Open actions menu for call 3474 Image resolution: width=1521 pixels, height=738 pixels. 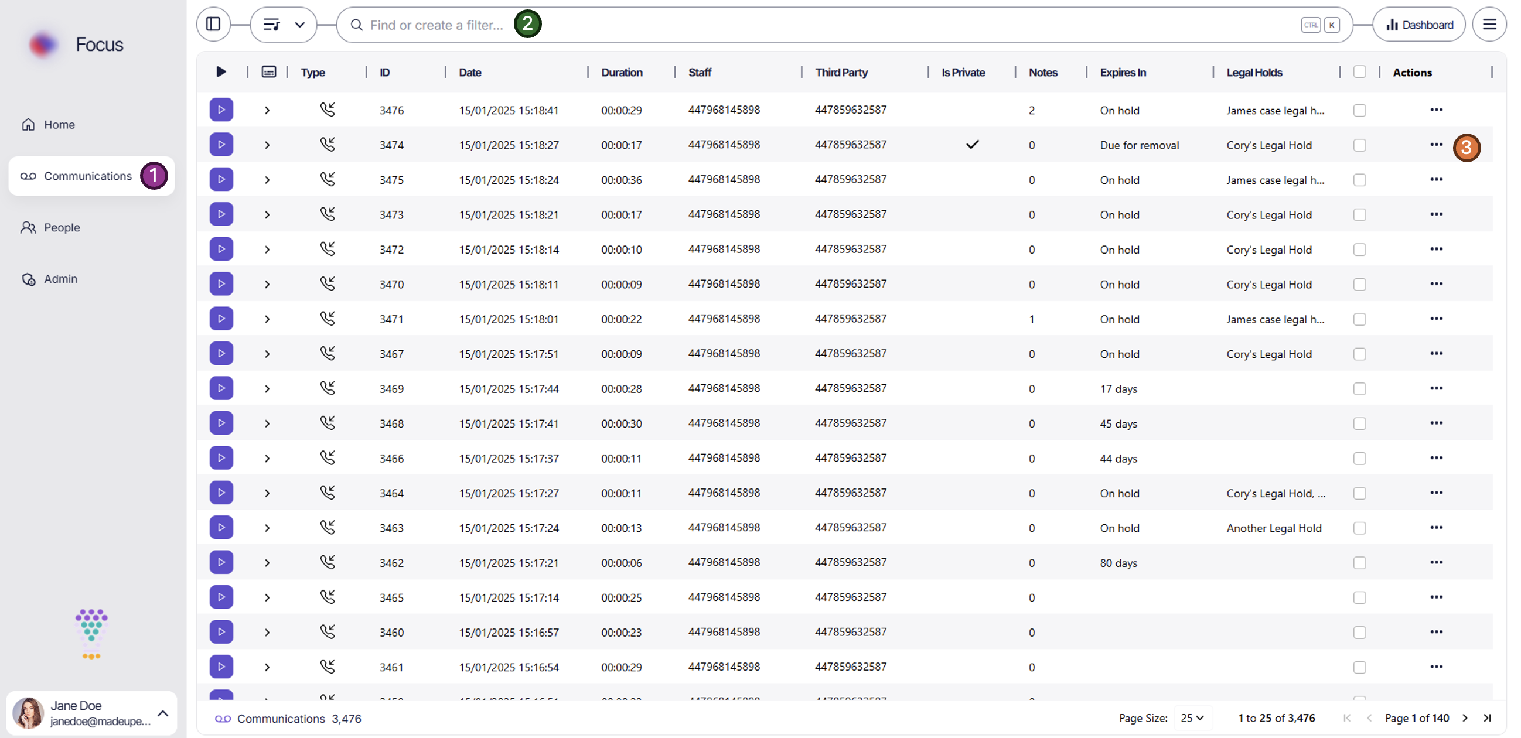[1436, 145]
